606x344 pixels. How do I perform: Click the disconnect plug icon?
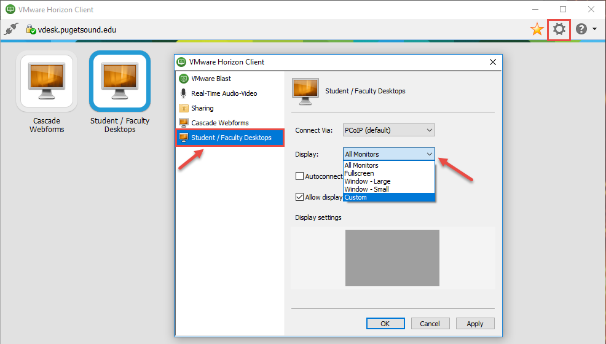click(11, 29)
